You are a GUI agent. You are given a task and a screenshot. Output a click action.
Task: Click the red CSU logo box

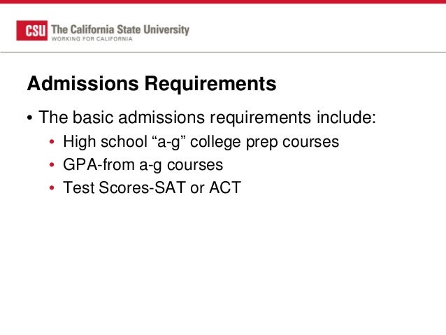32,31
